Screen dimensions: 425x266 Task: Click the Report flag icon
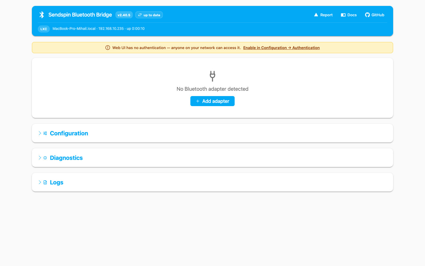[316, 15]
